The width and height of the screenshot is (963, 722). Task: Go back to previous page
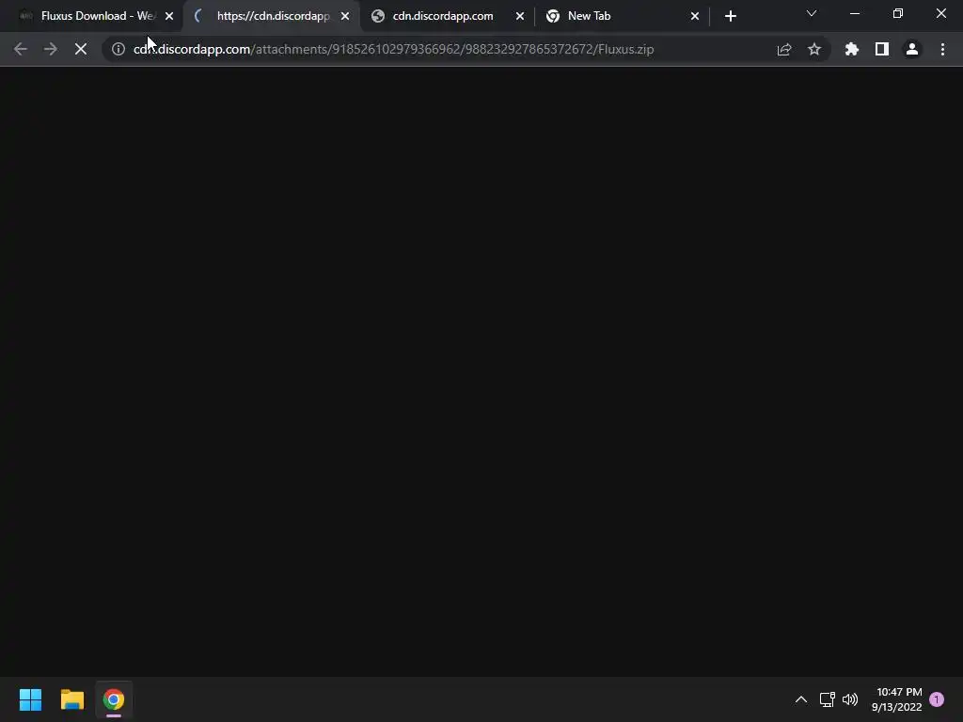(x=21, y=49)
